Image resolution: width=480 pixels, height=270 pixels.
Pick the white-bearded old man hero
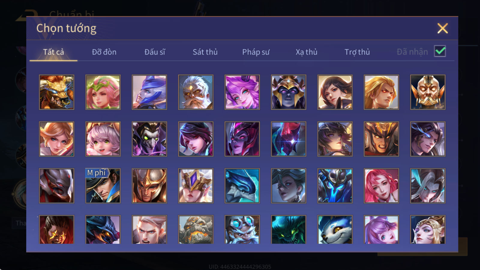point(196,92)
